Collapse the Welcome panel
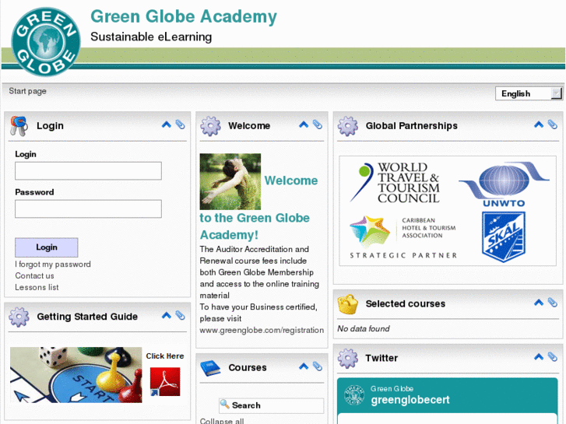The image size is (566, 424). (304, 124)
